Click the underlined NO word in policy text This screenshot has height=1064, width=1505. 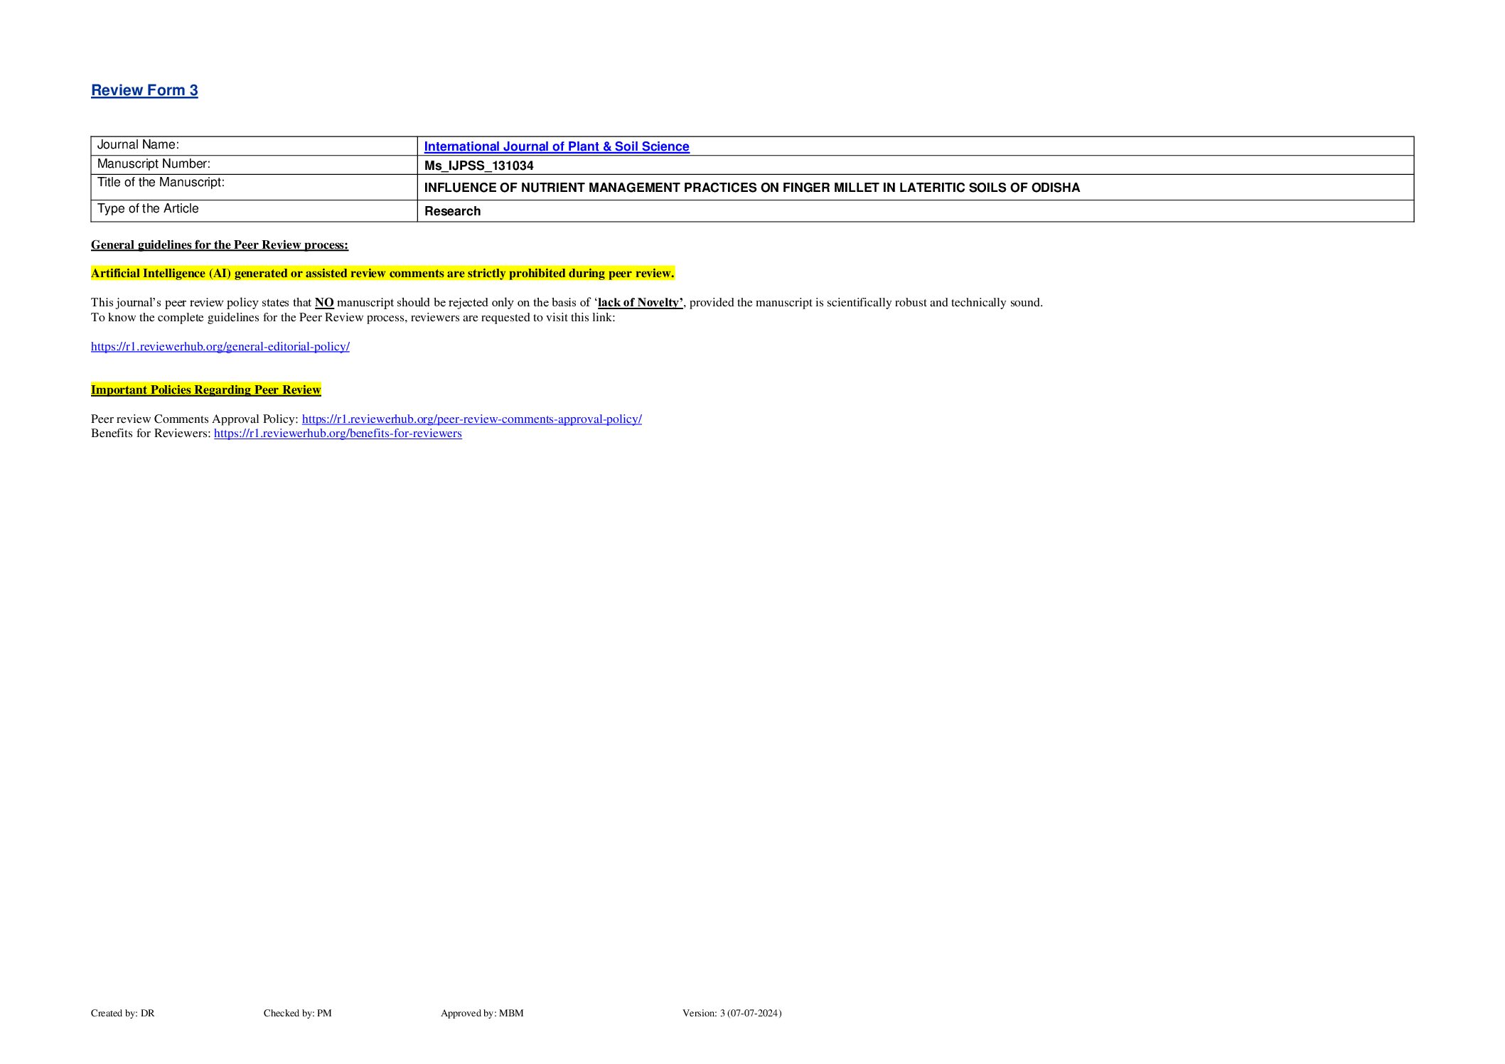pyautogui.click(x=324, y=303)
